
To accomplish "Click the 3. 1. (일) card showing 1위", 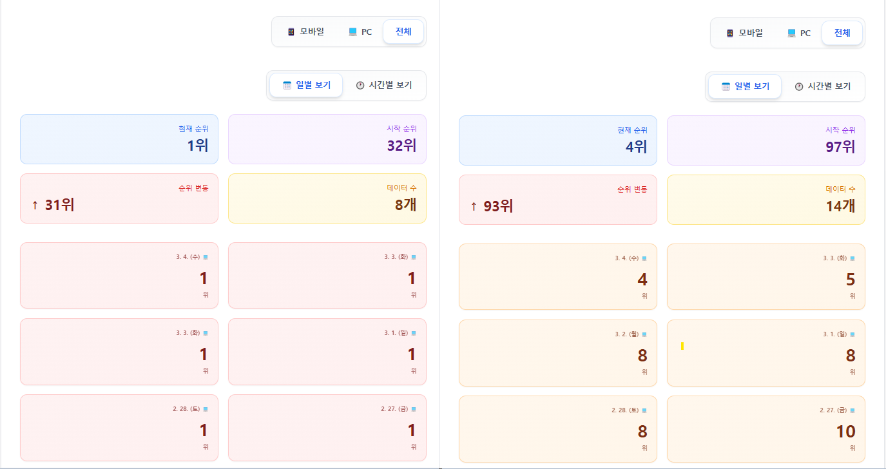I will tap(327, 351).
